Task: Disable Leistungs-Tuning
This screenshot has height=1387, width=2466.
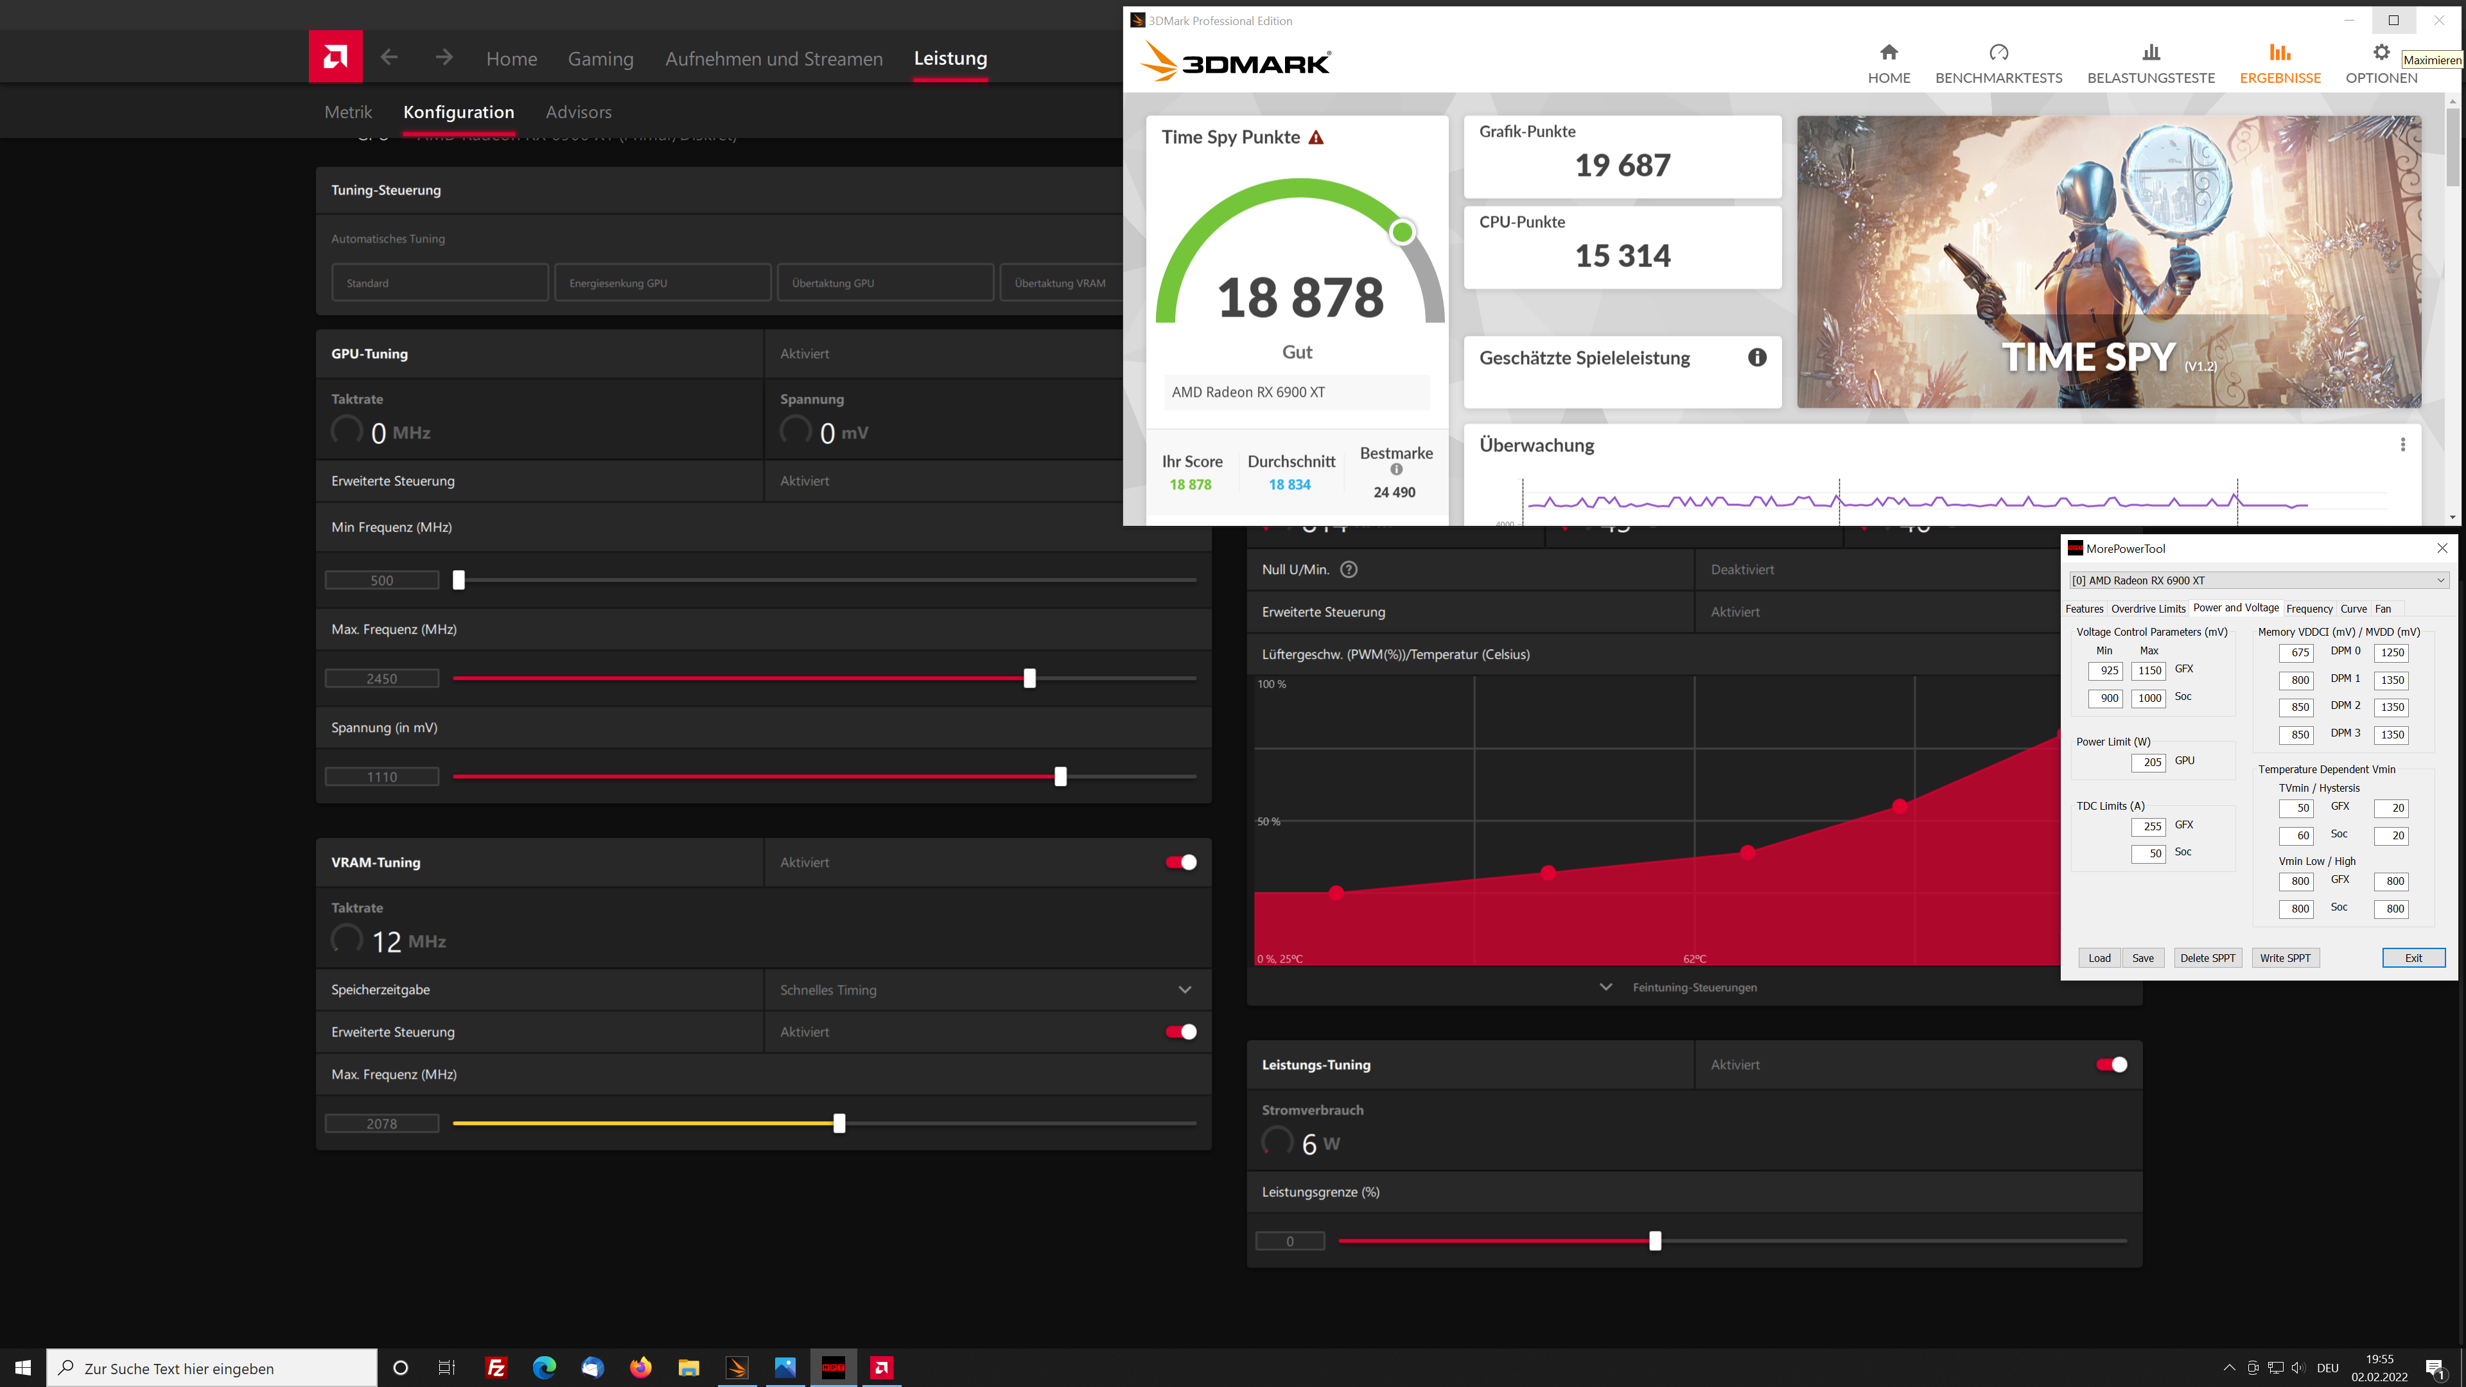Action: pyautogui.click(x=2111, y=1063)
